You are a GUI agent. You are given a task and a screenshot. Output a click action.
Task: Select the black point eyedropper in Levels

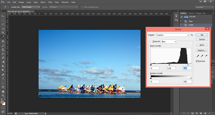tap(197, 56)
